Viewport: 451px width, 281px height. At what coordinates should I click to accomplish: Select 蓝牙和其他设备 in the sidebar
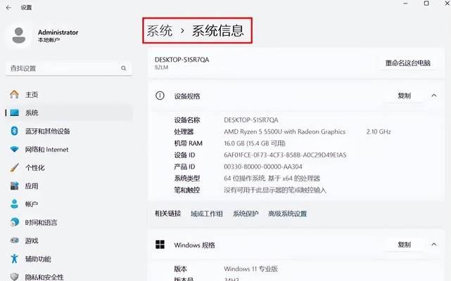point(48,131)
